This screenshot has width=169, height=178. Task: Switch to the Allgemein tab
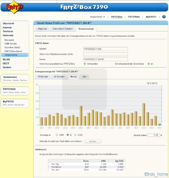pos(42,29)
